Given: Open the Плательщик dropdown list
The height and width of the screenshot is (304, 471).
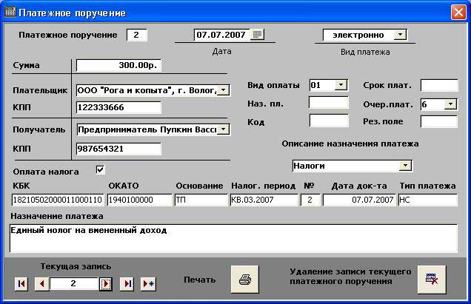Looking at the screenshot, I should (224, 90).
